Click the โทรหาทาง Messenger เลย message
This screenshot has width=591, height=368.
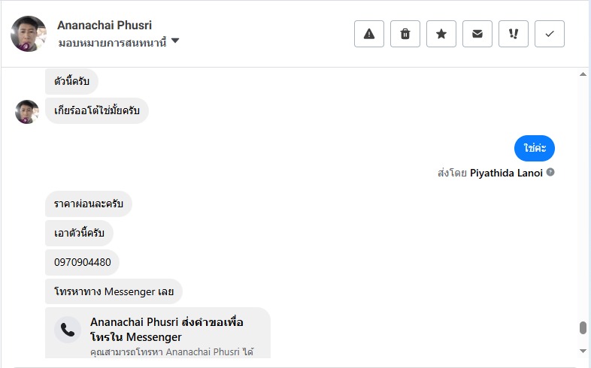[x=114, y=291]
